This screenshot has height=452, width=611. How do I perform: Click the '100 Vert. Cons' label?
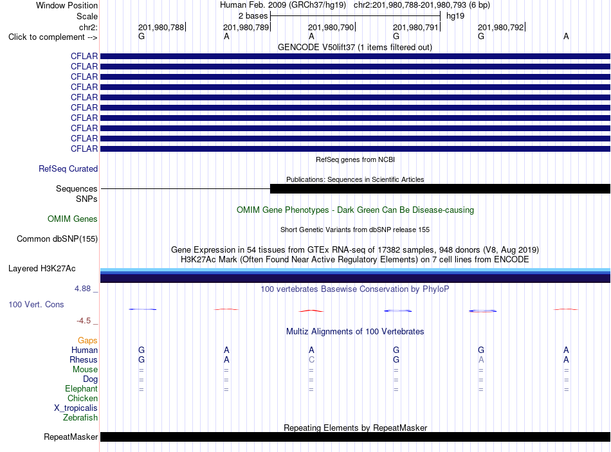[x=36, y=305]
